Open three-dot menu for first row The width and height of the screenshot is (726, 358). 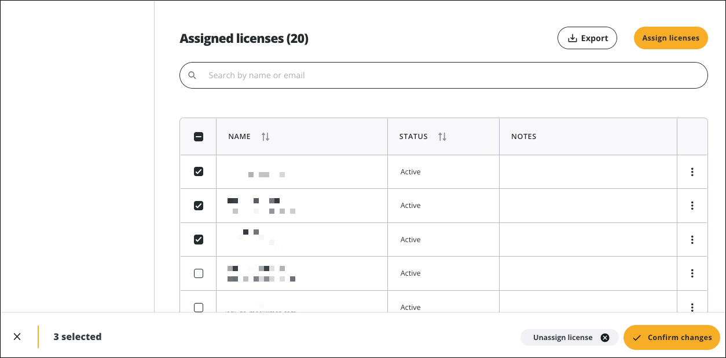(x=692, y=172)
